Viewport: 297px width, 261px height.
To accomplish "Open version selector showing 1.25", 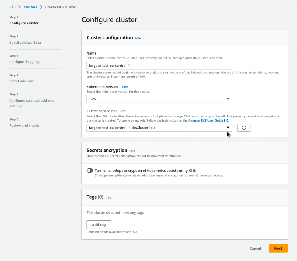I will point(159,99).
